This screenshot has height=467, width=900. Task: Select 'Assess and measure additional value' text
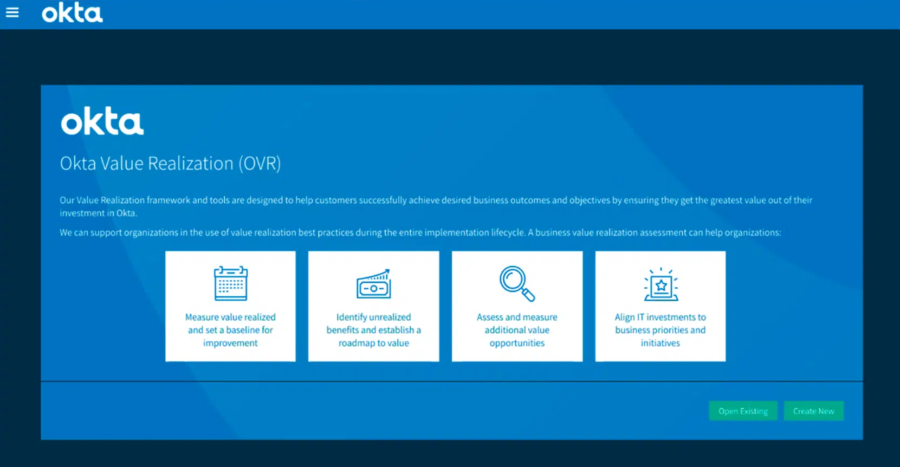(517, 330)
